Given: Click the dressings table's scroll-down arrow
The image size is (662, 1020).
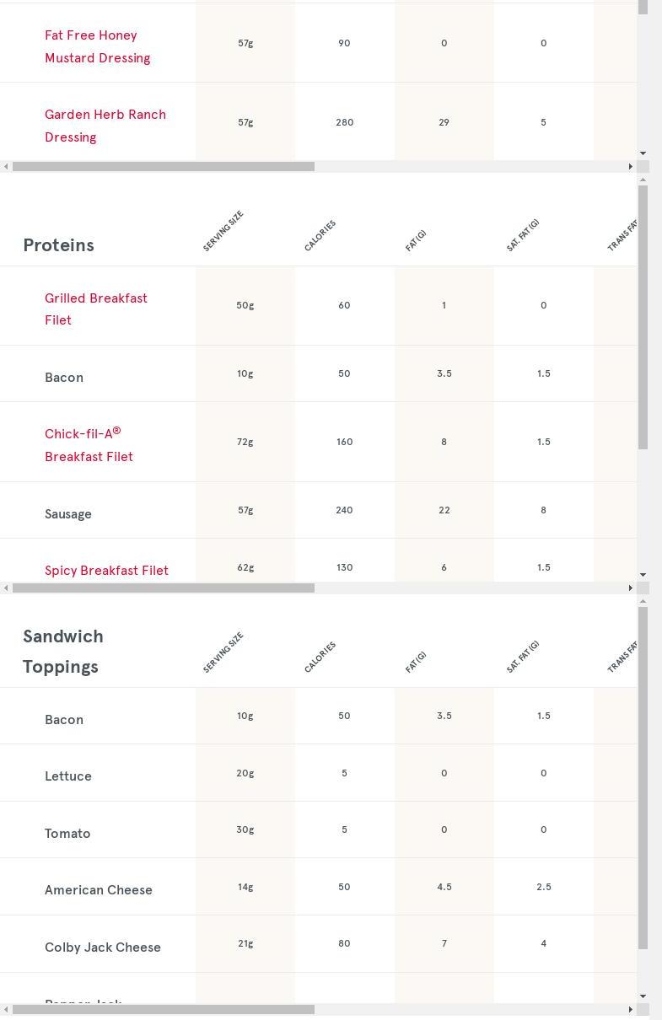Looking at the screenshot, I should pyautogui.click(x=643, y=153).
